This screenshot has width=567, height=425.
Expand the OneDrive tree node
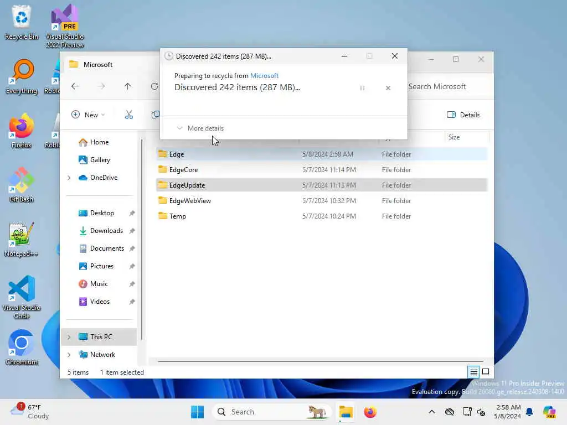(69, 178)
